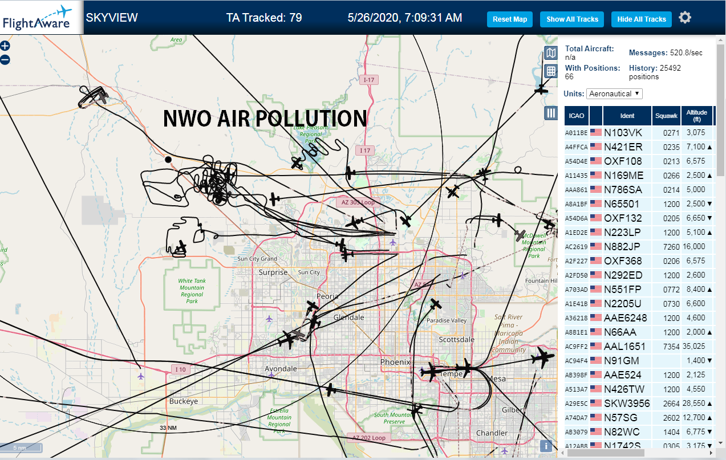This screenshot has height=460, width=726.
Task: Click the With Positions label
Action: [593, 68]
